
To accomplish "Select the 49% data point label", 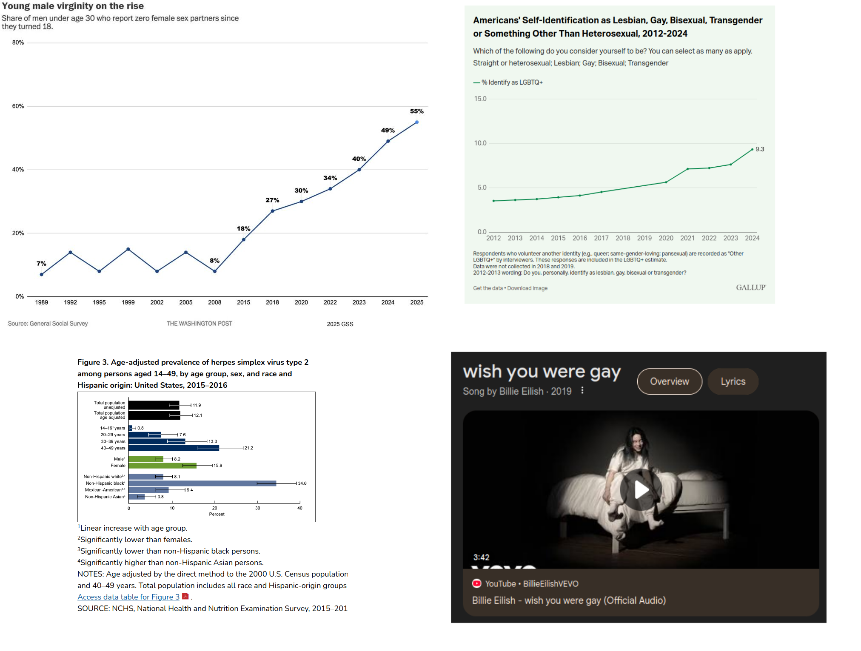I will pos(388,131).
